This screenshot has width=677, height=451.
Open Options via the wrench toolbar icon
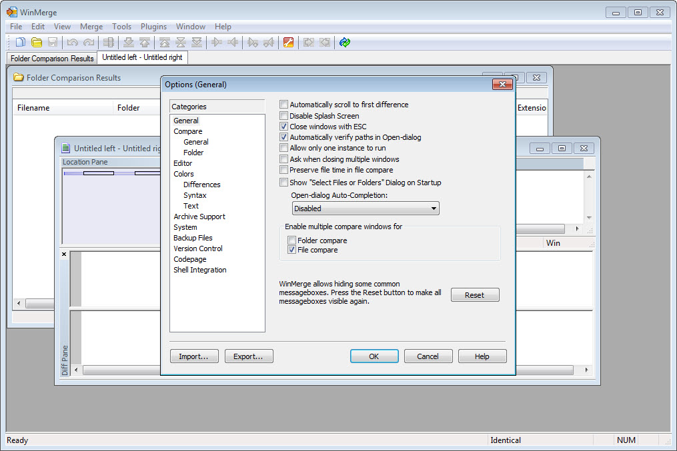[x=288, y=42]
